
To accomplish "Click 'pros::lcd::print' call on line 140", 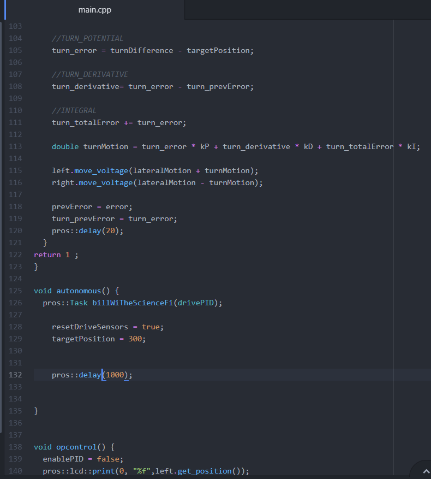I will tap(79, 471).
